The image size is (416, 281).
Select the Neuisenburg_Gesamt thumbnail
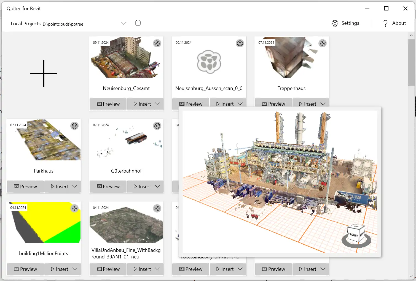(x=126, y=57)
